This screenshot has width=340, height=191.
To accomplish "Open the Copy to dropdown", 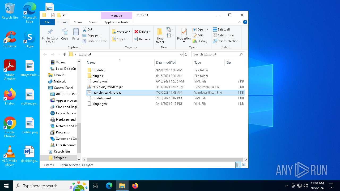I will tap(121, 39).
